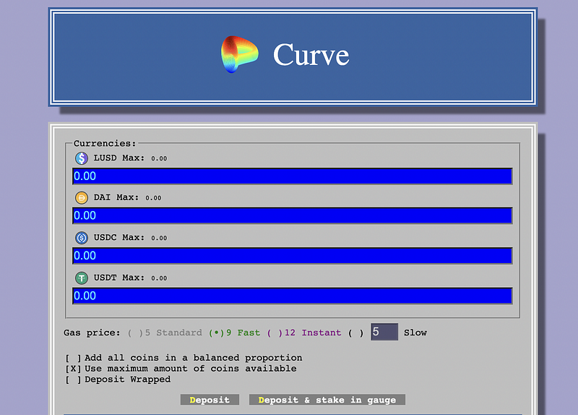Click the LUSD coin icon
578x415 pixels.
pyautogui.click(x=82, y=158)
